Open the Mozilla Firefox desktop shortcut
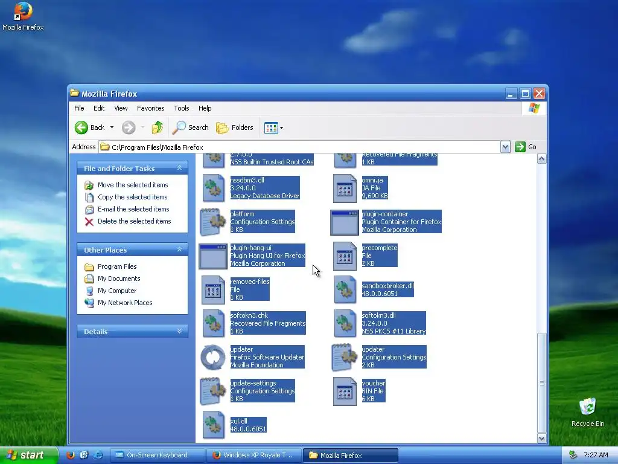This screenshot has width=618, height=464. (23, 16)
